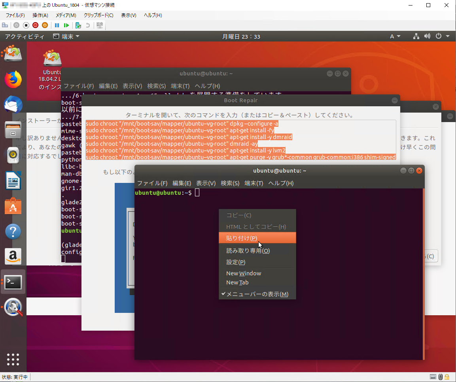The width and height of the screenshot is (456, 382).
Task: Pause the virtual machine
Action: (x=57, y=25)
